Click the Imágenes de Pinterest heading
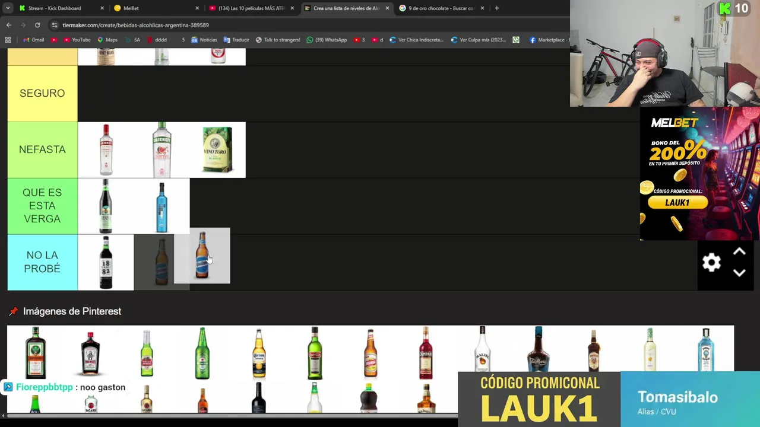The width and height of the screenshot is (760, 427). coord(72,311)
